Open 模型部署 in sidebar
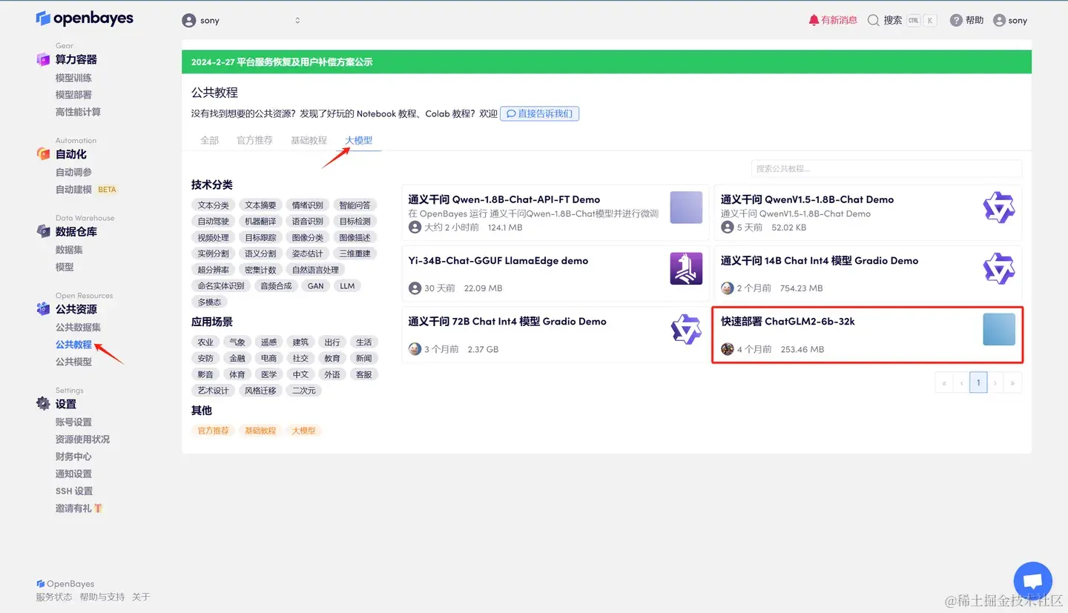The height and width of the screenshot is (613, 1068). click(73, 95)
